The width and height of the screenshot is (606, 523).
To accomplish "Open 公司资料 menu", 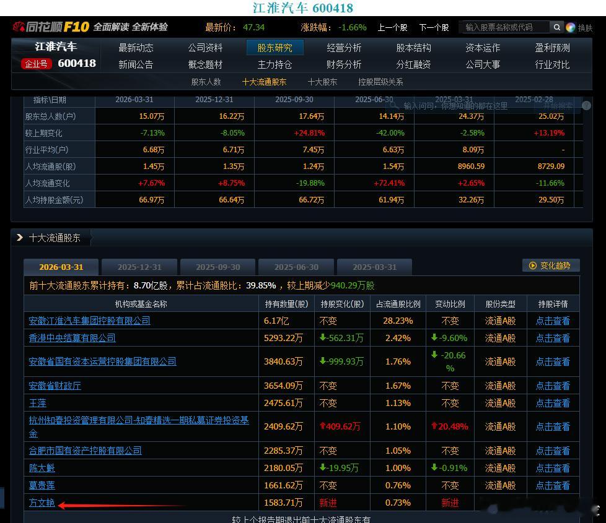I will tap(205, 48).
